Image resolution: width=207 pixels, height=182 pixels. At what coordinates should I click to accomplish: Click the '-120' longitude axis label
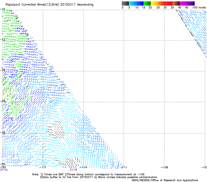[x=3, y=167]
